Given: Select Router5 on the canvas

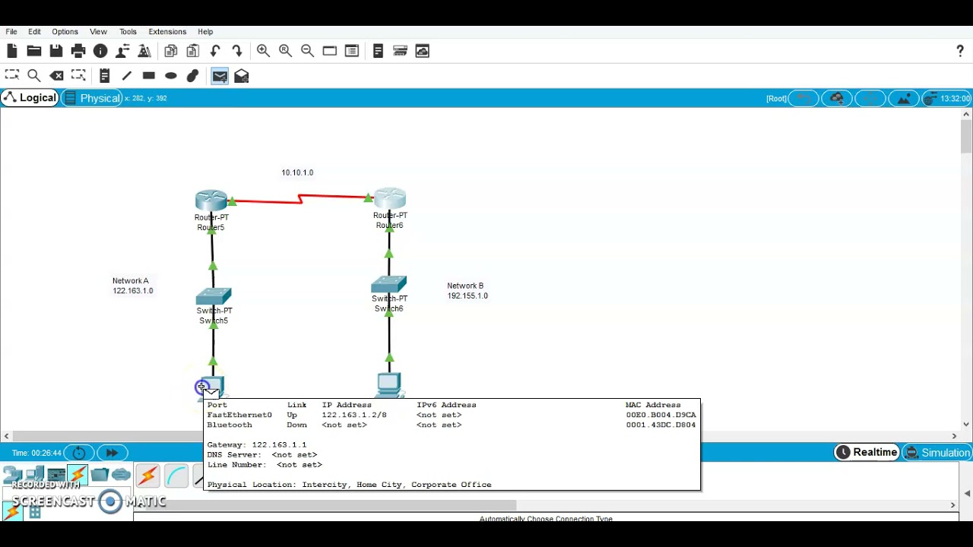Looking at the screenshot, I should point(211,201).
